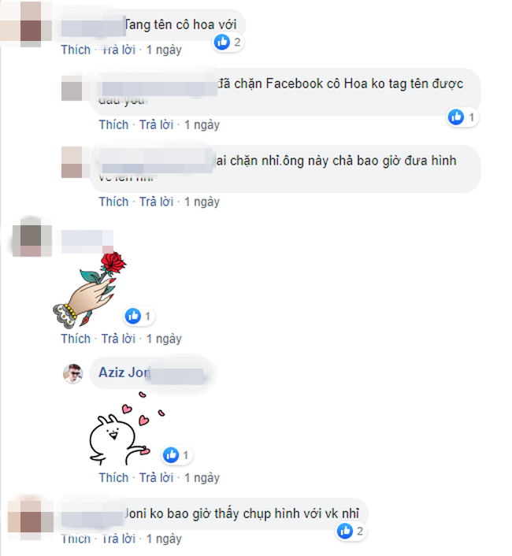512x556 pixels.
Task: Click '1 ngày' timestamp under bunny sticker reply
Action: click(x=202, y=477)
